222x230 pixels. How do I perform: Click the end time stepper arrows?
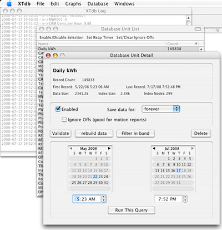[185, 199]
